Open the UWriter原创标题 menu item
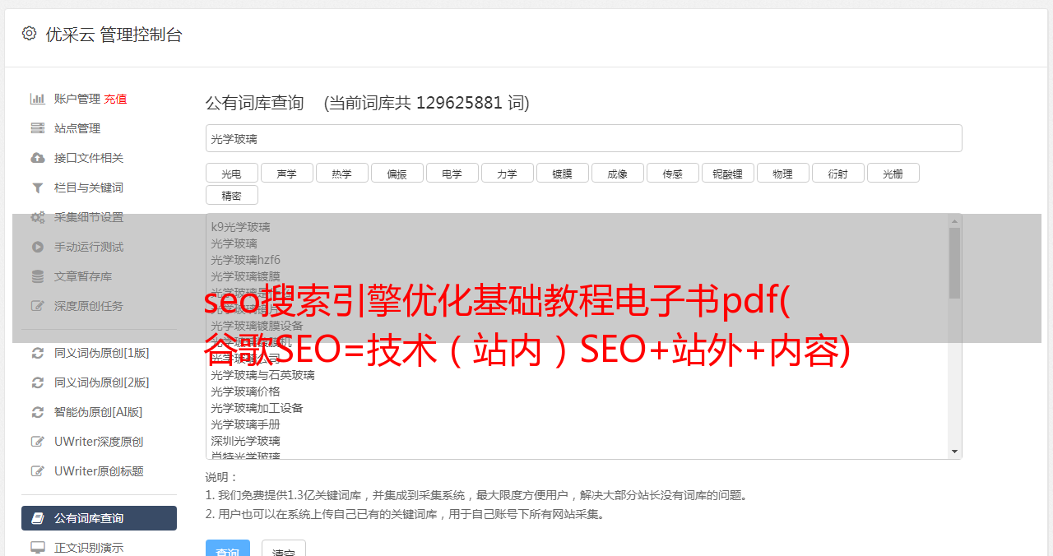Viewport: 1053px width, 556px height. coord(99,471)
